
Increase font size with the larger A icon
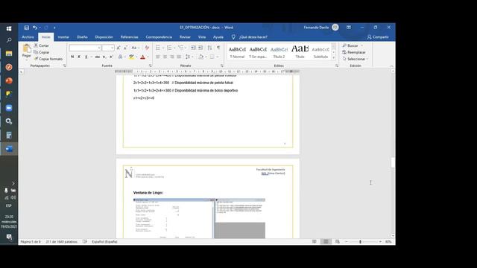(119, 48)
